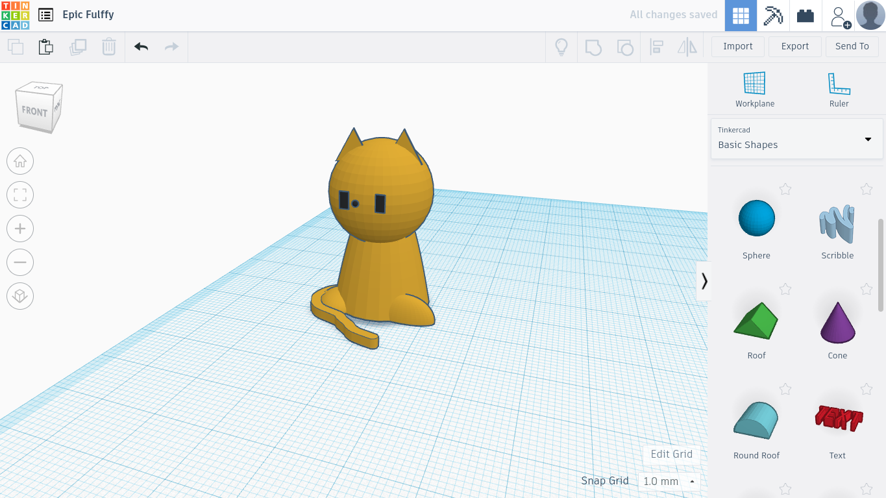Click the view cube TOP face
This screenshot has height=498, width=886.
pos(41,88)
